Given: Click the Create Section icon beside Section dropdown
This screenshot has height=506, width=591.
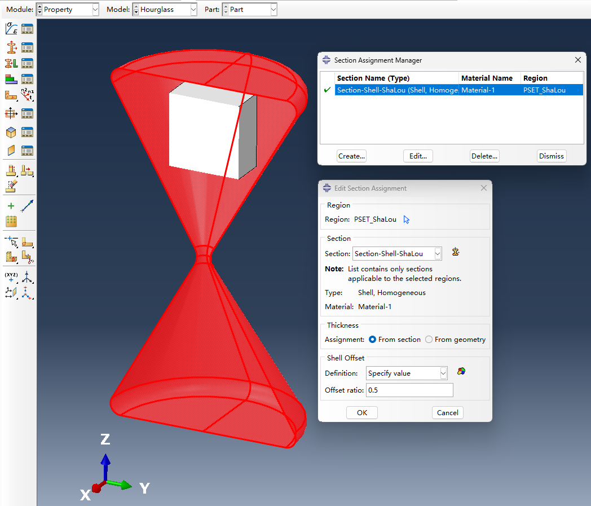Looking at the screenshot, I should [x=455, y=252].
